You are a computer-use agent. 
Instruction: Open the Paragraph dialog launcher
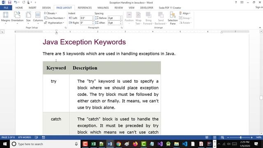coord(122,28)
